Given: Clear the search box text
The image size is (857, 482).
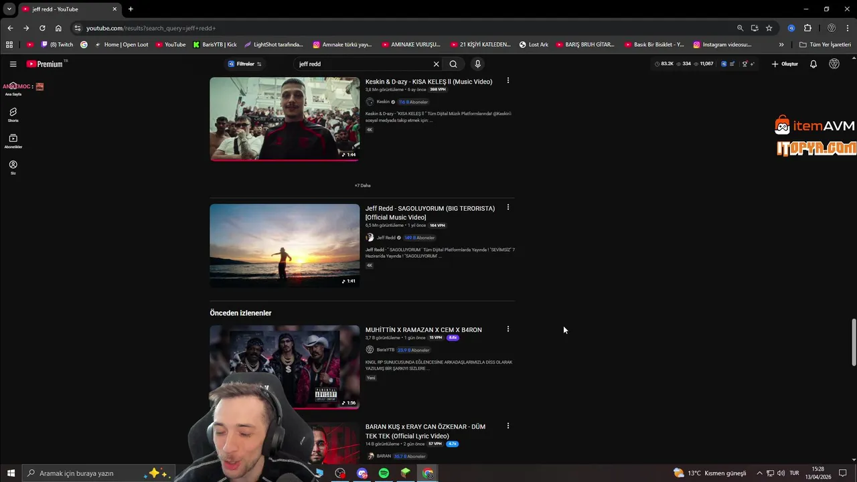Looking at the screenshot, I should tap(436, 64).
